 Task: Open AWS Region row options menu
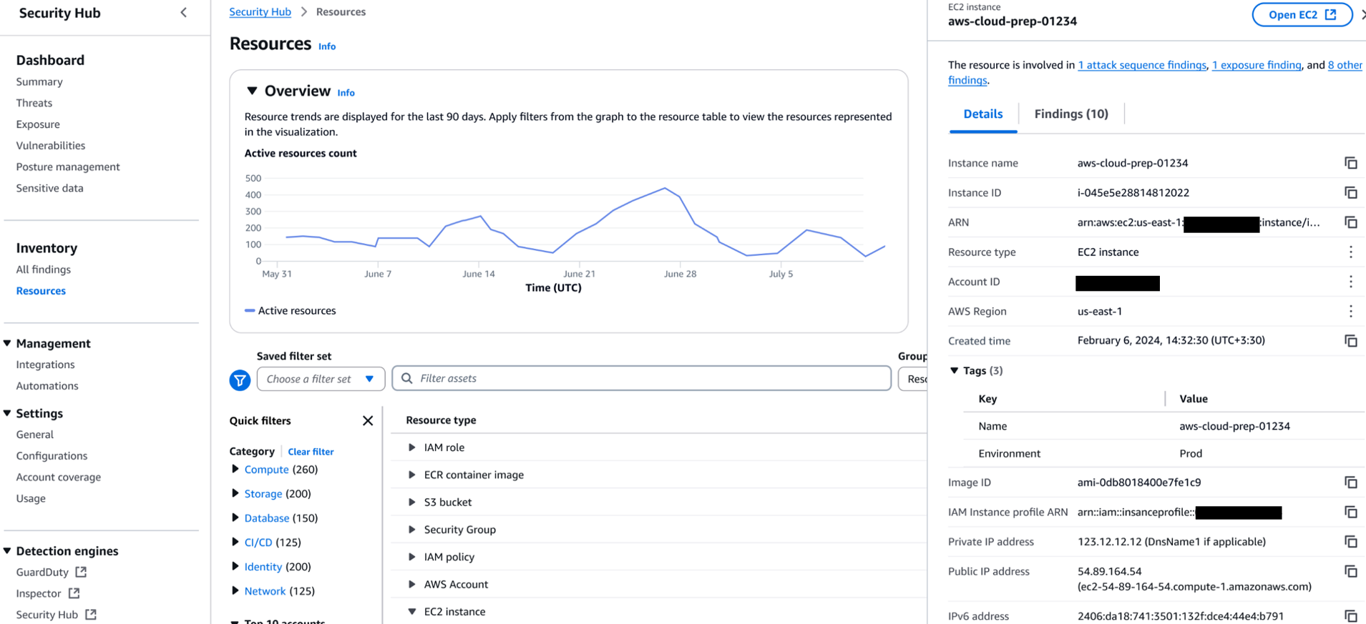[x=1350, y=312]
